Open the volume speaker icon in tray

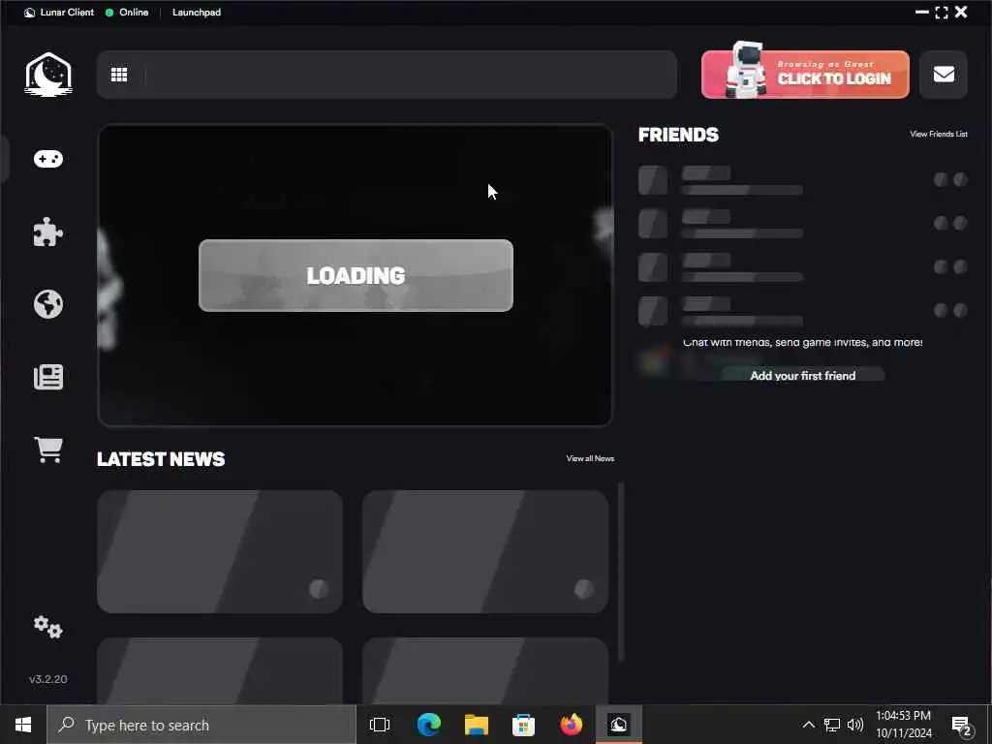[855, 725]
